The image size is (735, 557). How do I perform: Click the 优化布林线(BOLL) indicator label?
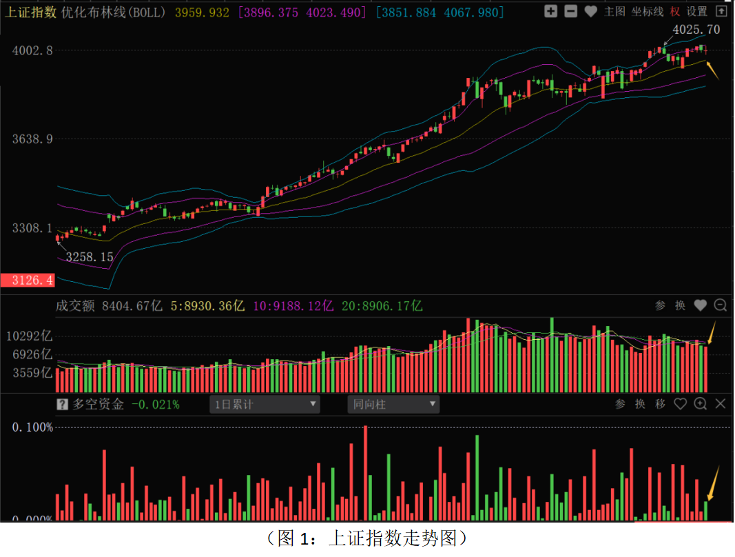pyautogui.click(x=114, y=12)
